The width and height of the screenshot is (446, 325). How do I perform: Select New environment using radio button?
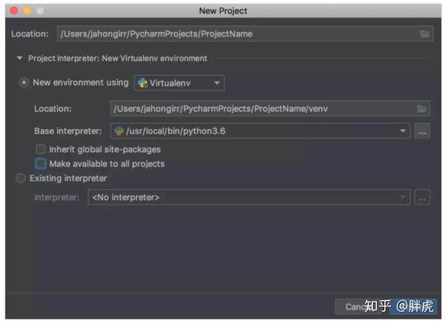[x=24, y=82]
